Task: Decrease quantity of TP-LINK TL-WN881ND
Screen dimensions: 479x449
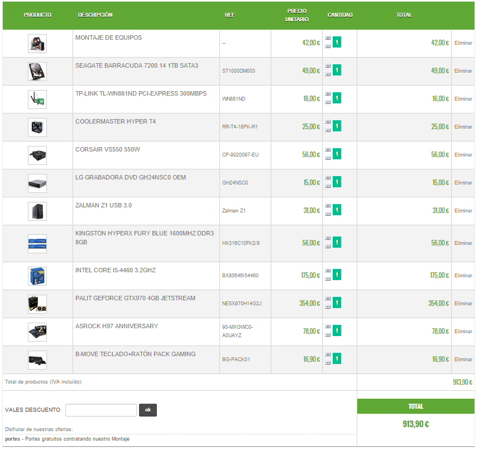Action: (328, 102)
